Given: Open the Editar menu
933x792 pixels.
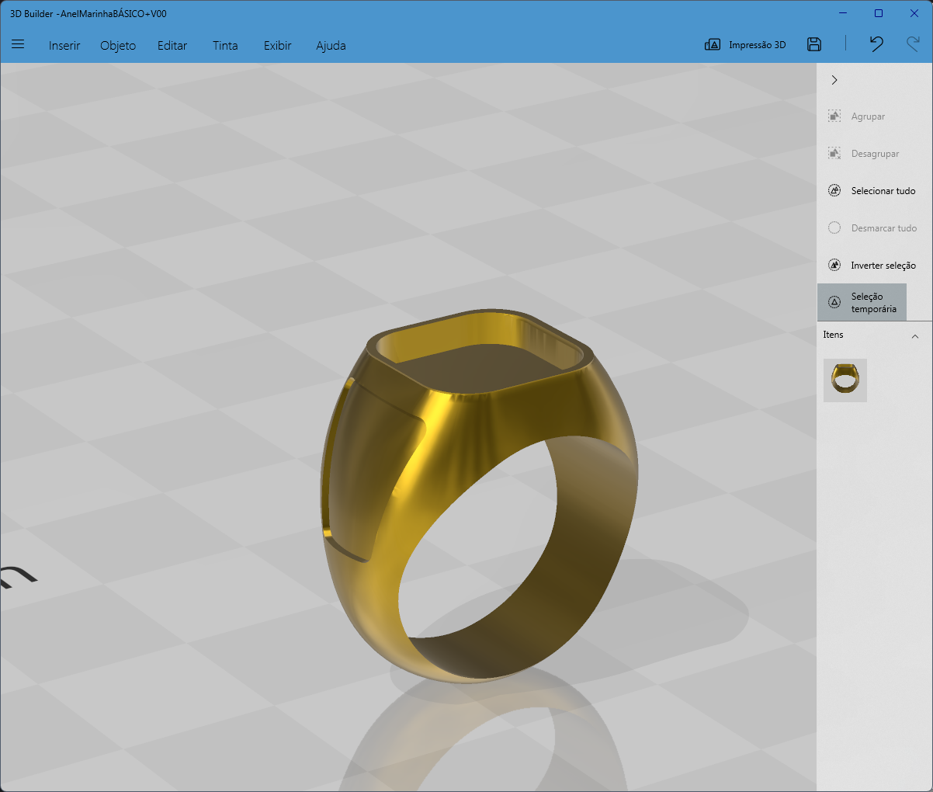Looking at the screenshot, I should point(172,46).
